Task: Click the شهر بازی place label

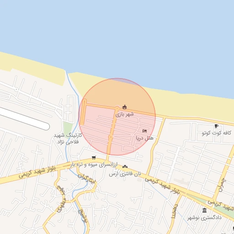Action: tap(124, 114)
